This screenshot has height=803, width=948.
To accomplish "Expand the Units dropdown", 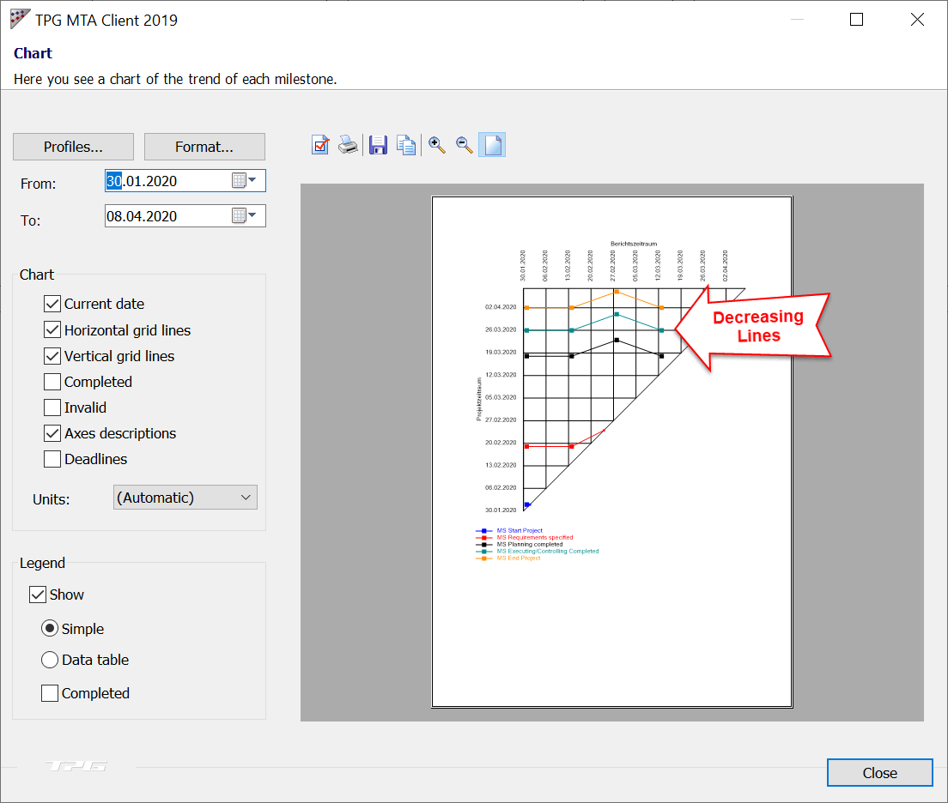I will tap(245, 498).
